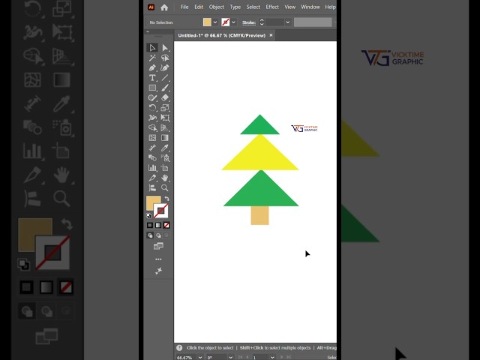Change the screen mode
480x360 pixels.
coord(158,246)
